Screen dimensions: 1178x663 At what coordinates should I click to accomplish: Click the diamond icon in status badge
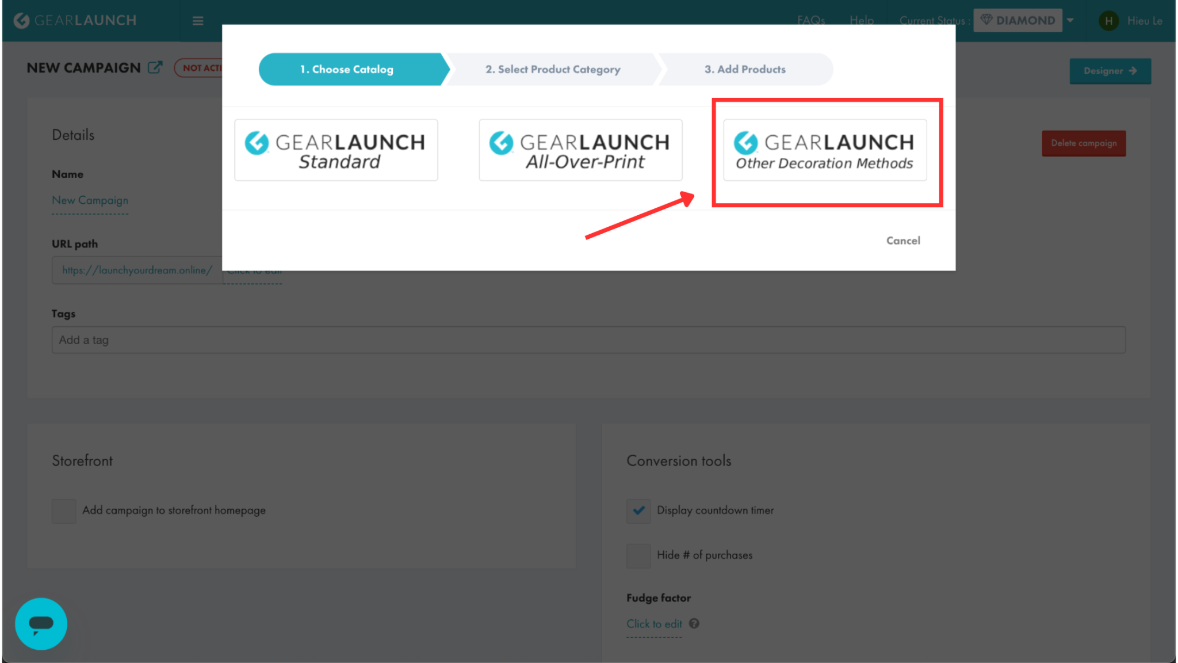pyautogui.click(x=986, y=20)
